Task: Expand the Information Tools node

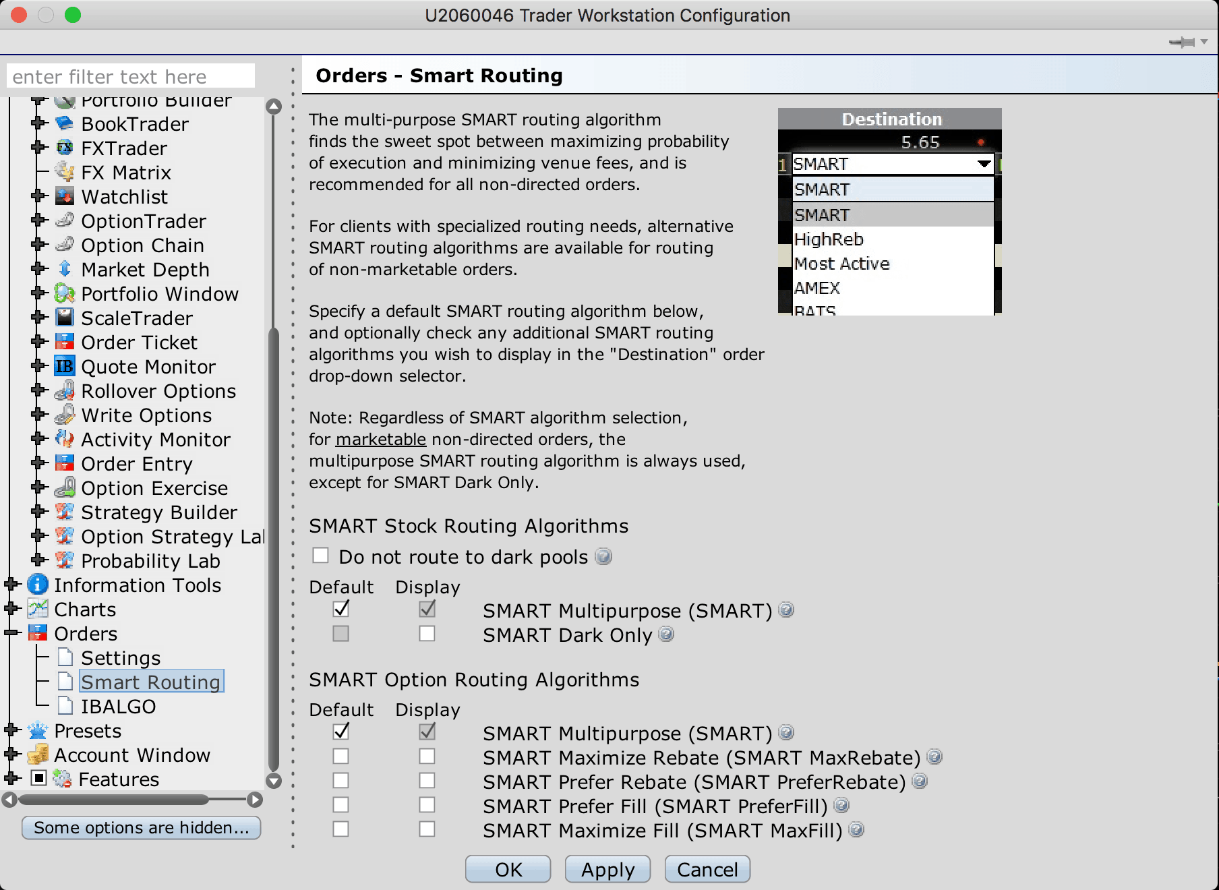Action: point(11,585)
